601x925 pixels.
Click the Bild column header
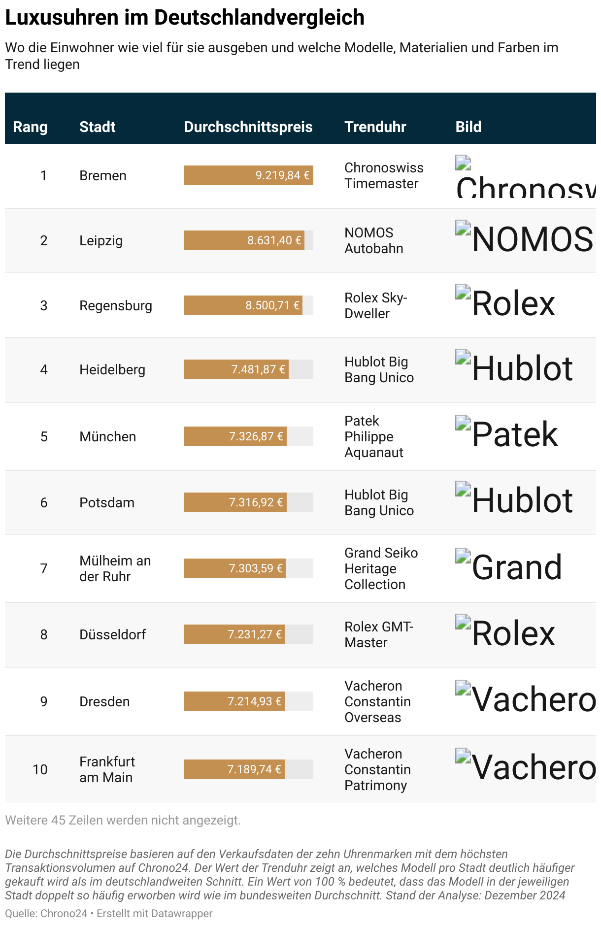468,127
